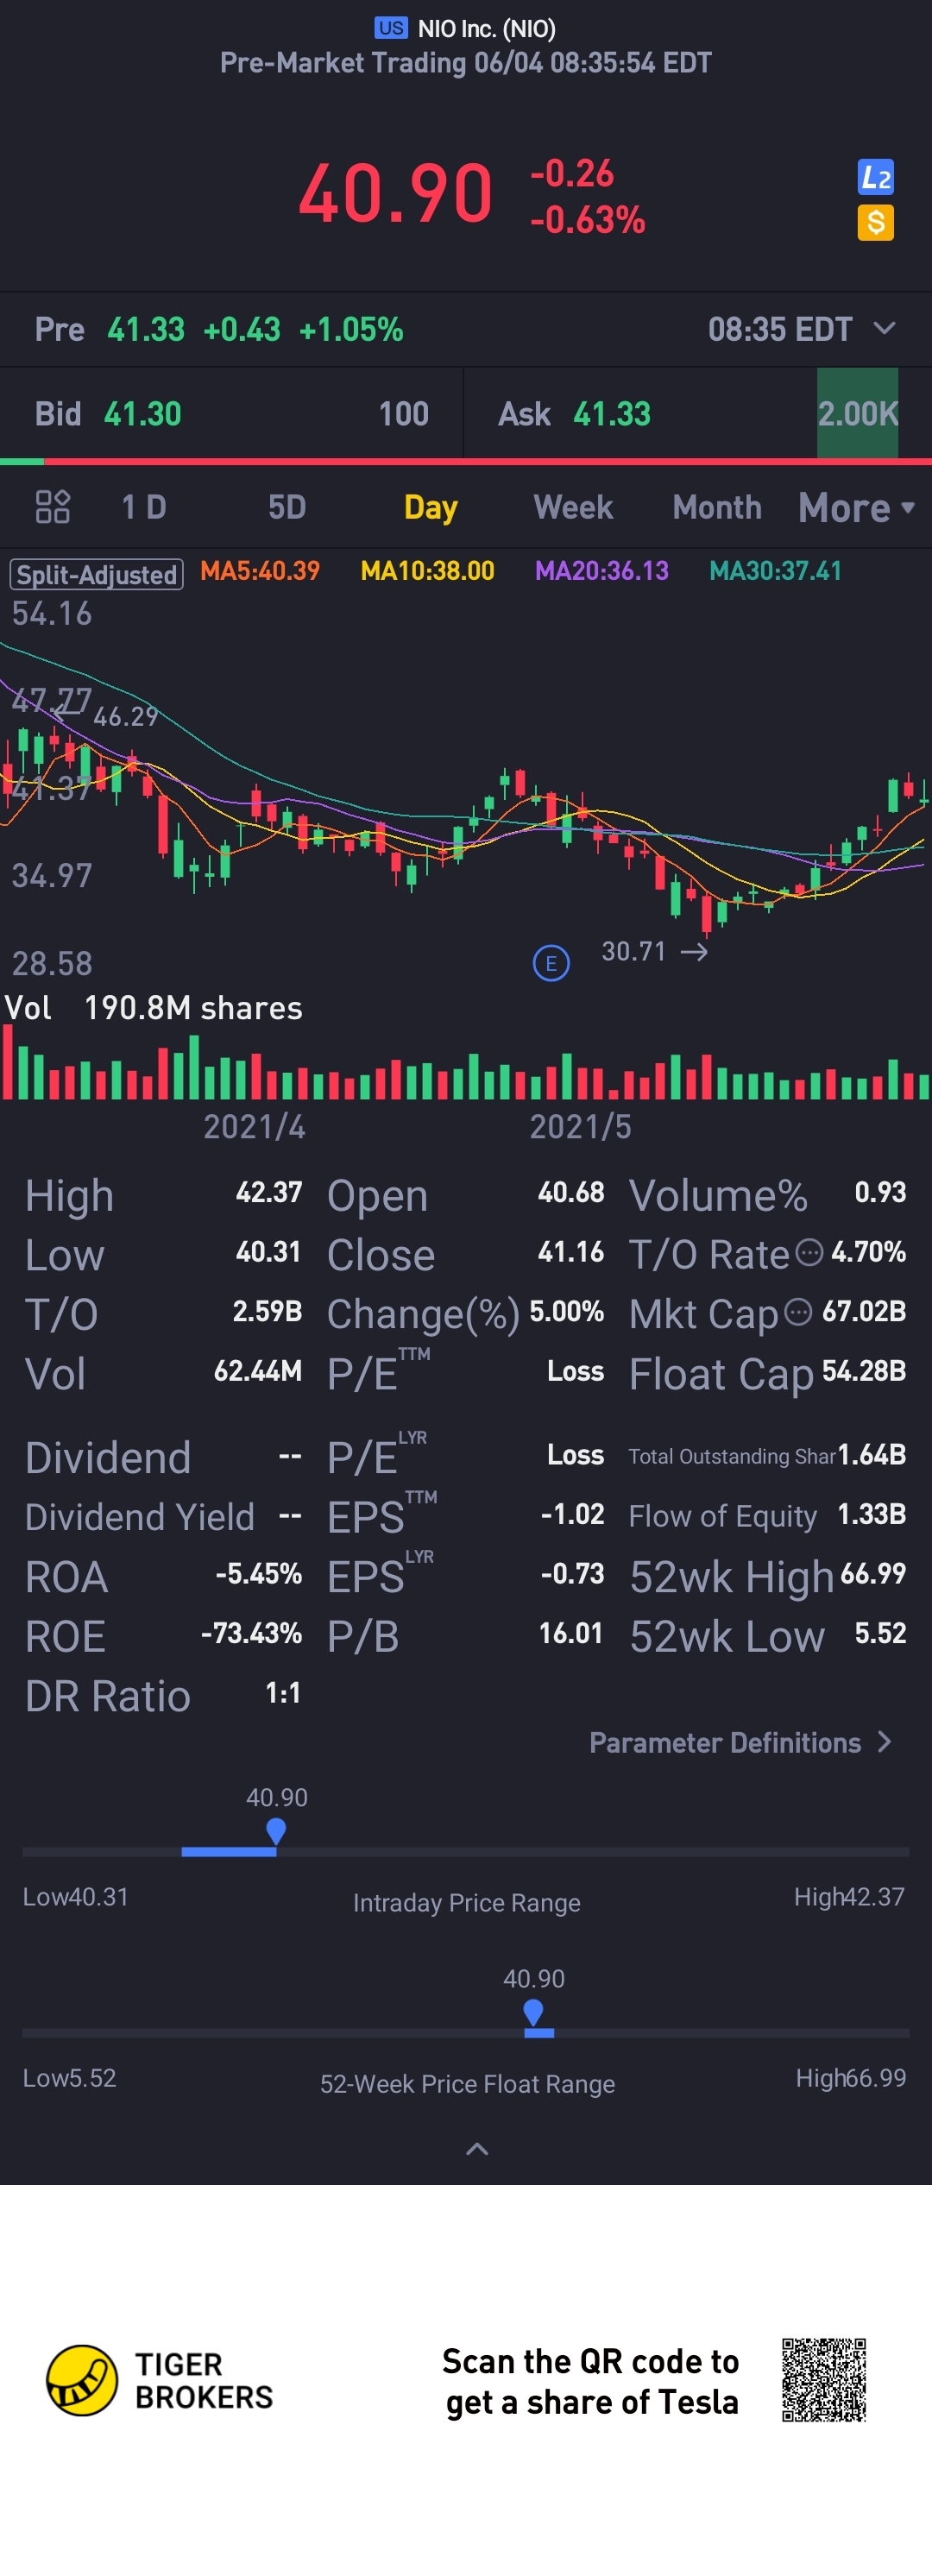
Task: Tap the bid-ask ratio bar
Action: [x=466, y=462]
